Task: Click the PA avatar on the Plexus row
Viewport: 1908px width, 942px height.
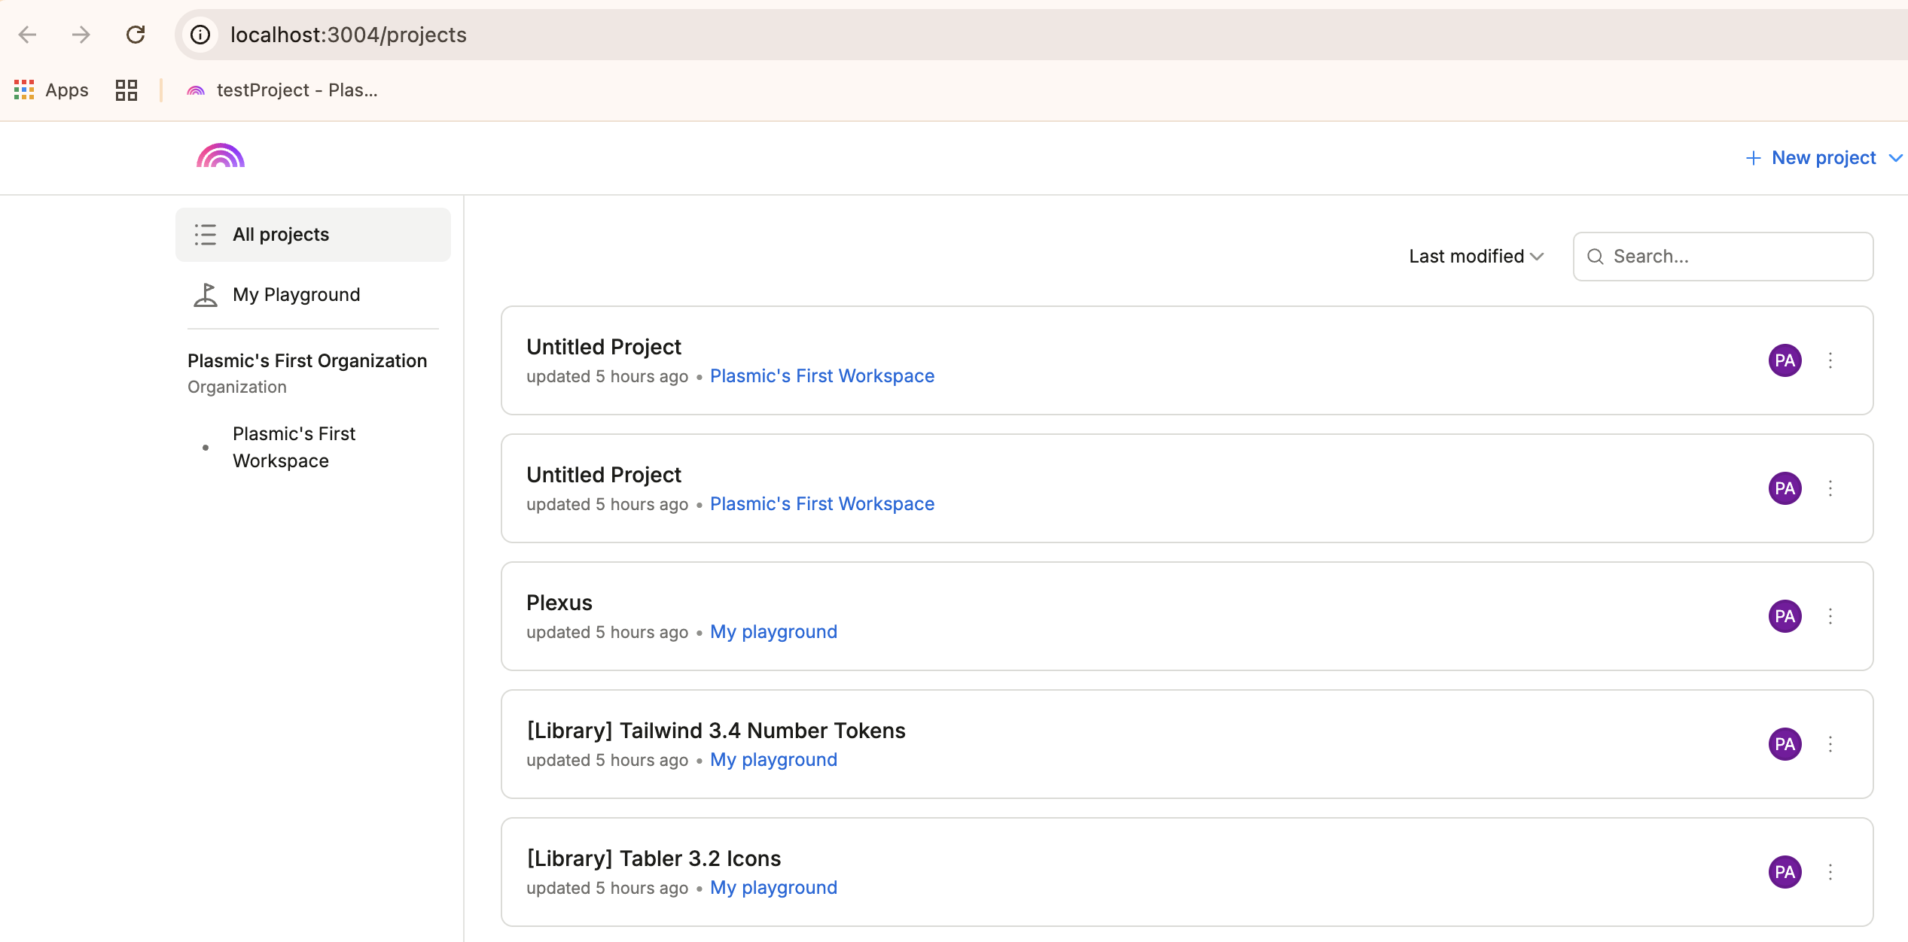Action: coord(1785,616)
